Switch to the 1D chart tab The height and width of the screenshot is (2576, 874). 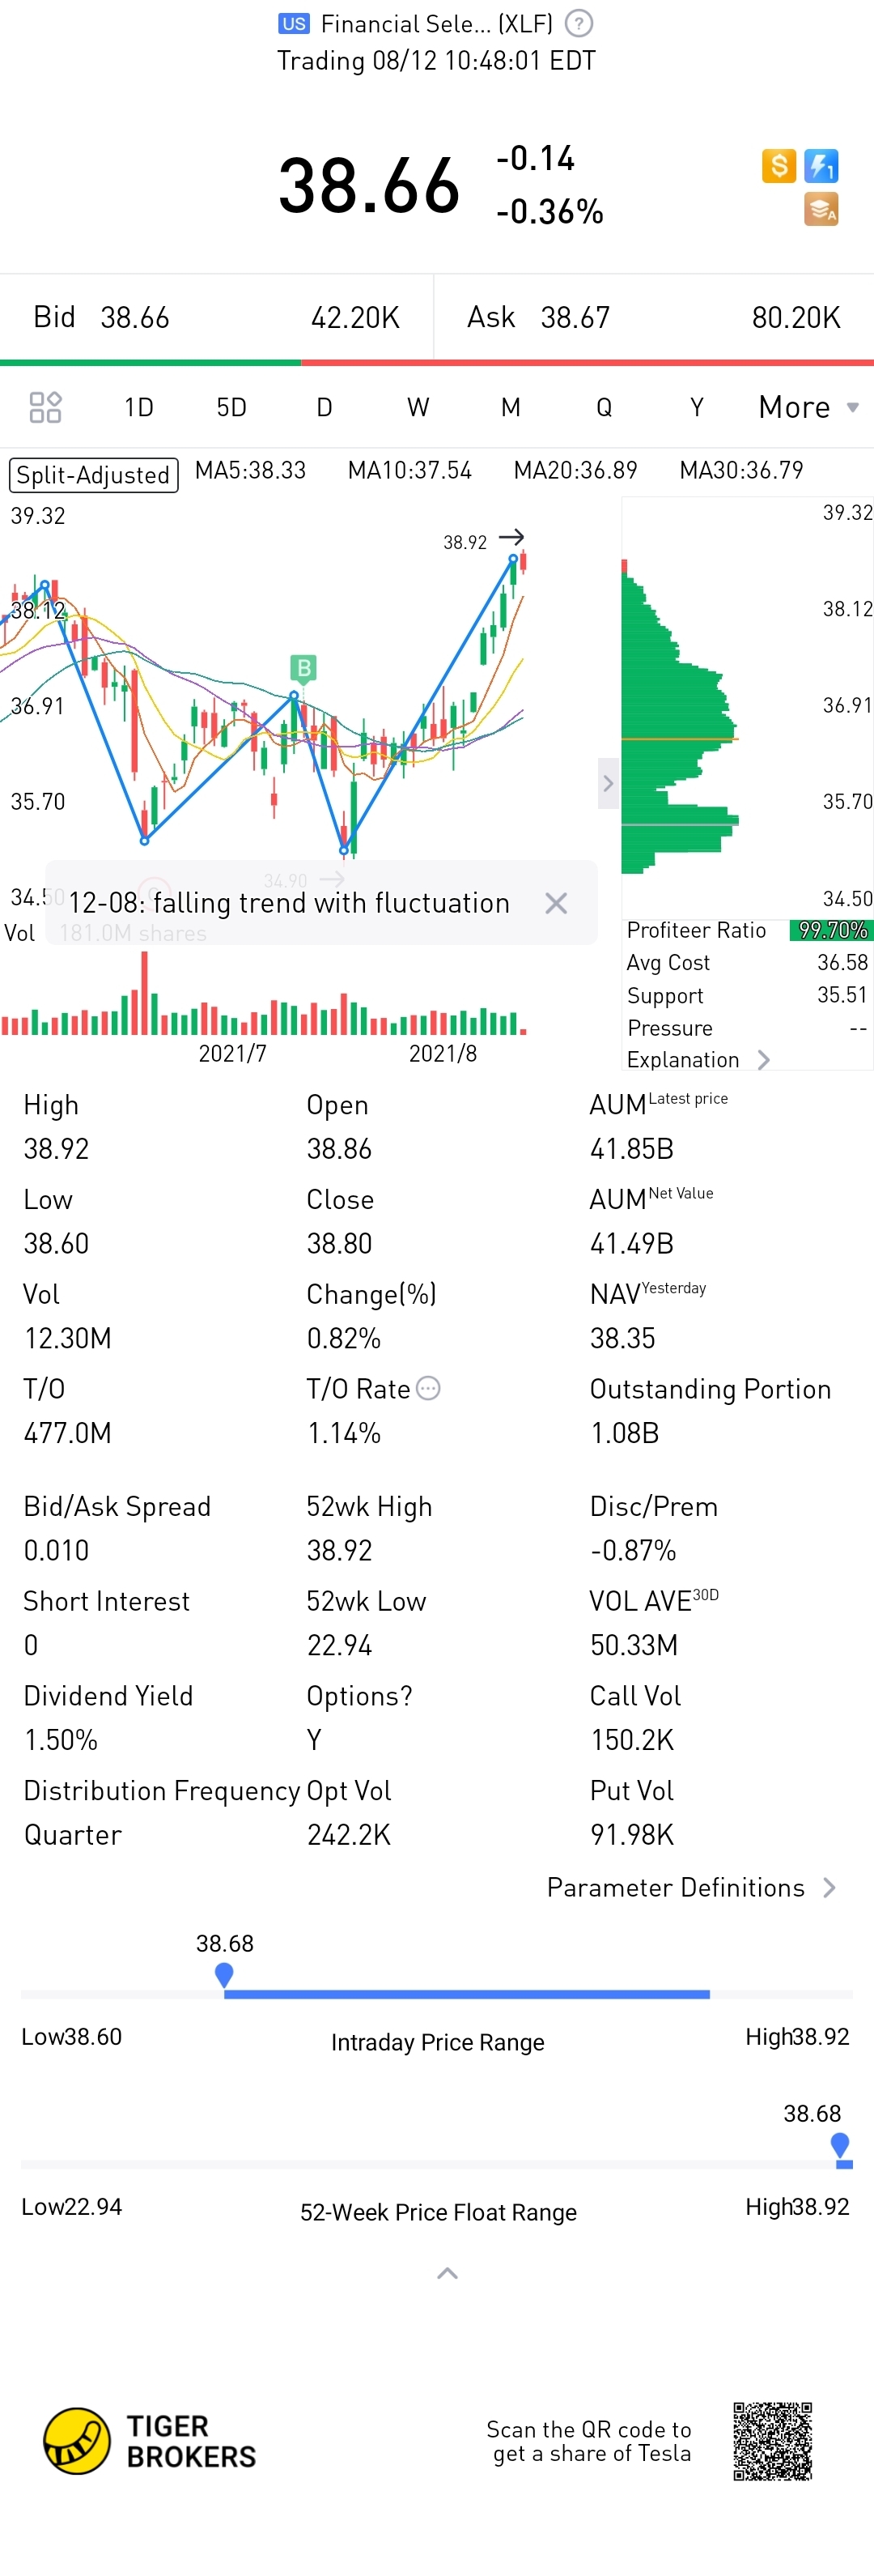(x=139, y=407)
